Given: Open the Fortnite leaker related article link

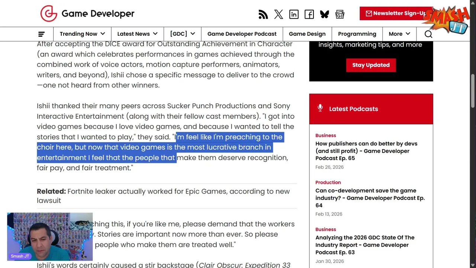Looking at the screenshot, I should tap(163, 196).
